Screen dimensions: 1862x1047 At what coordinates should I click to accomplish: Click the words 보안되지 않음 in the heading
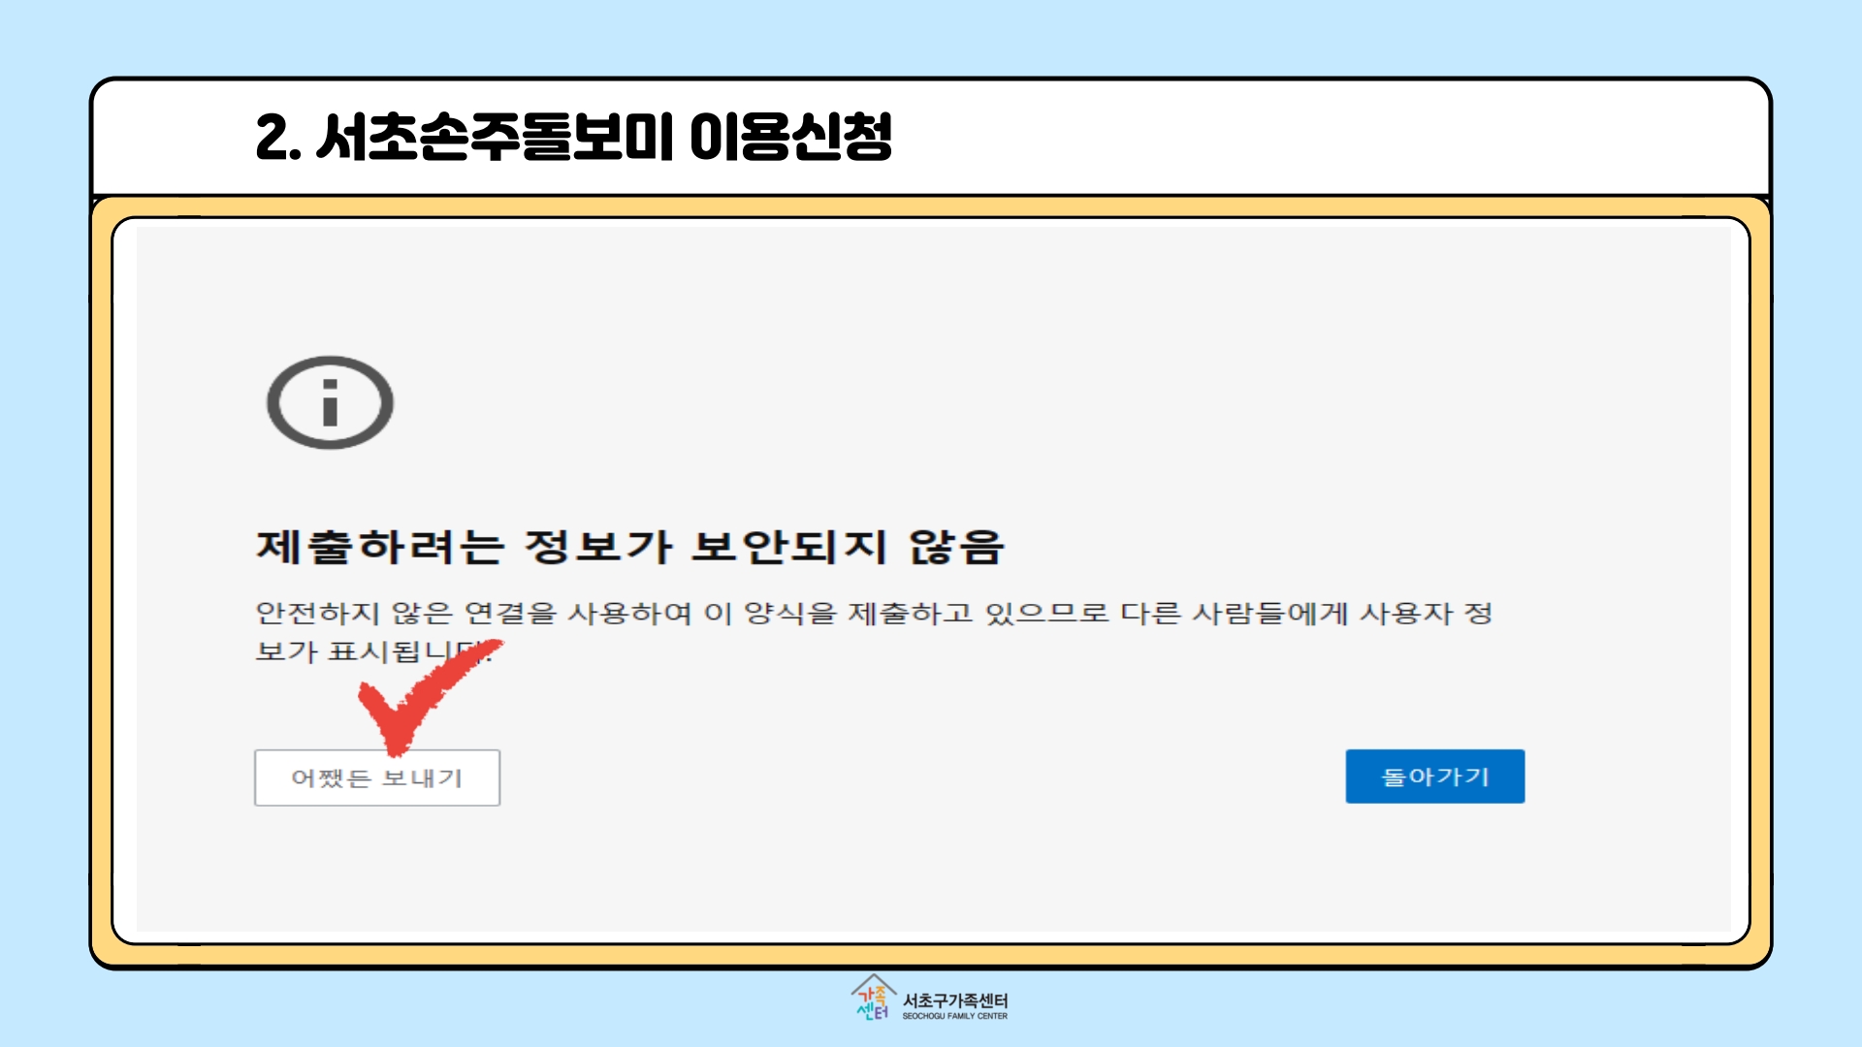849,547
